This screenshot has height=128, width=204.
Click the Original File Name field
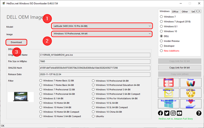click(95, 55)
